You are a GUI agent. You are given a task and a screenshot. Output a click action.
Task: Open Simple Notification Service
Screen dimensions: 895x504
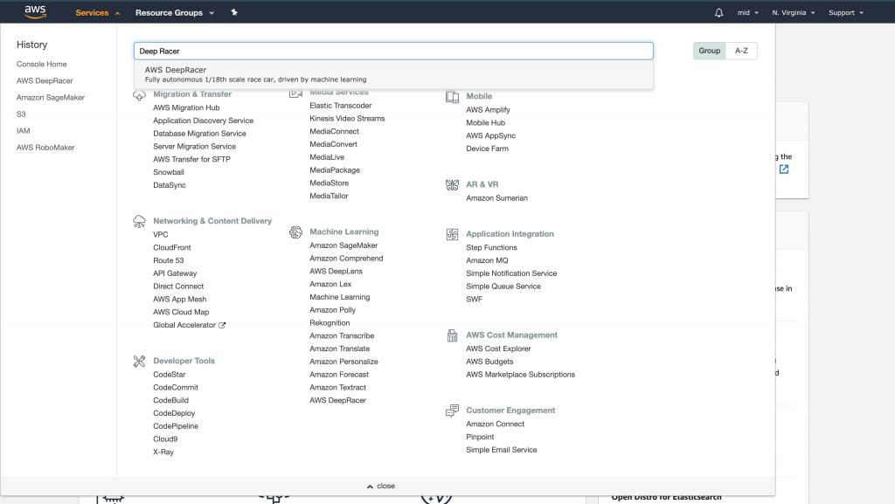511,273
